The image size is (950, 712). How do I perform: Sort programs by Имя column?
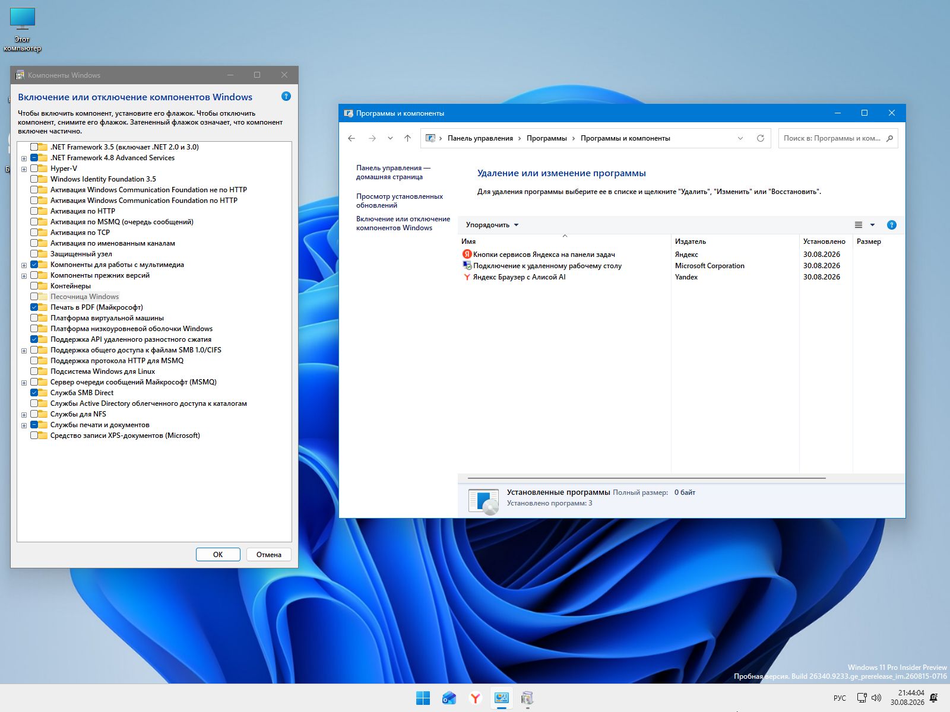[x=564, y=241]
